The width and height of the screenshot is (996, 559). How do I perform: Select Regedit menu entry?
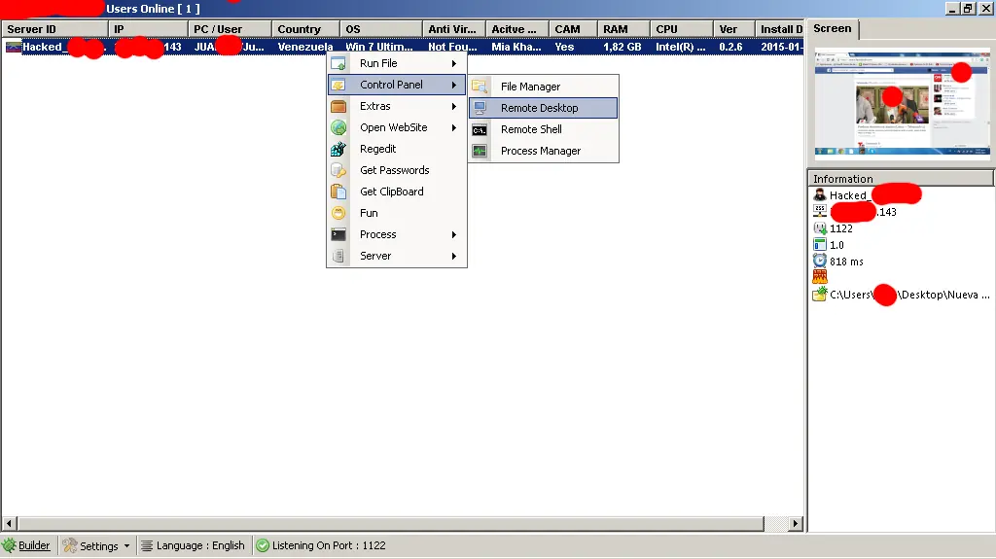tap(397, 149)
